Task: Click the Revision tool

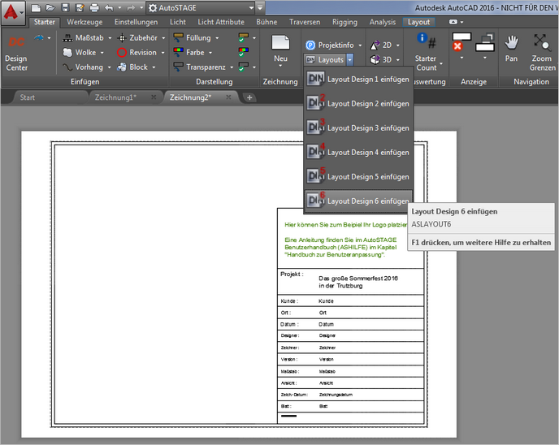Action: 137,53
